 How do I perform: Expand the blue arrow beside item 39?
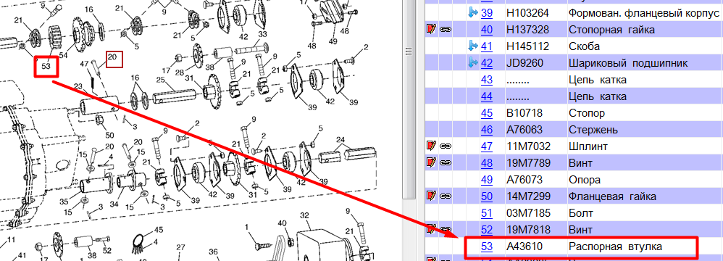[x=472, y=13]
